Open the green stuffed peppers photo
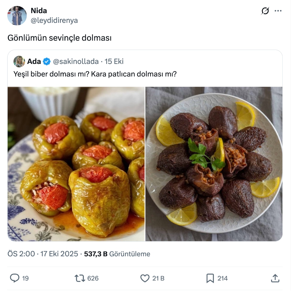292x291 pixels. (76, 164)
